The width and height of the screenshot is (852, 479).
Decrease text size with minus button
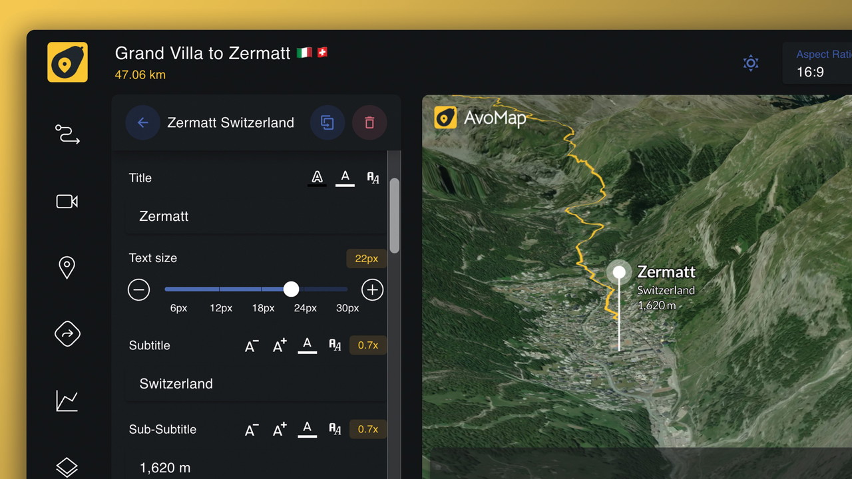138,290
